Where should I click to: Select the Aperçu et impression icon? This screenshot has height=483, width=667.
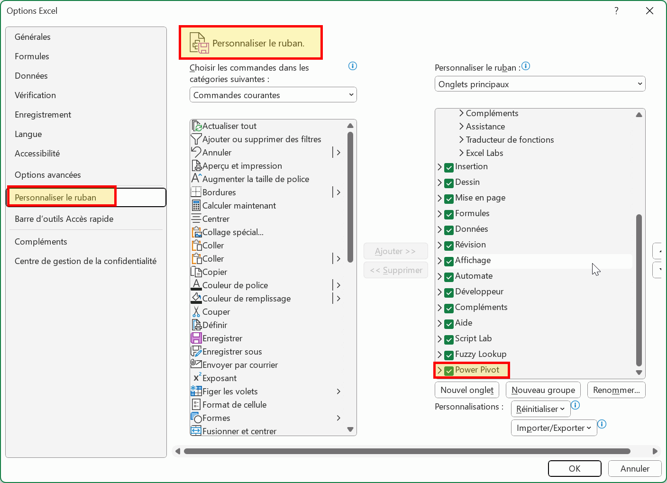tap(196, 166)
